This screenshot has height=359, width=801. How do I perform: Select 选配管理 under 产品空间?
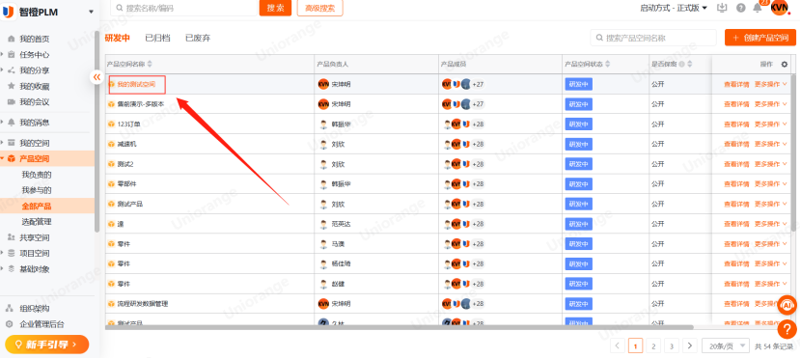tap(37, 222)
